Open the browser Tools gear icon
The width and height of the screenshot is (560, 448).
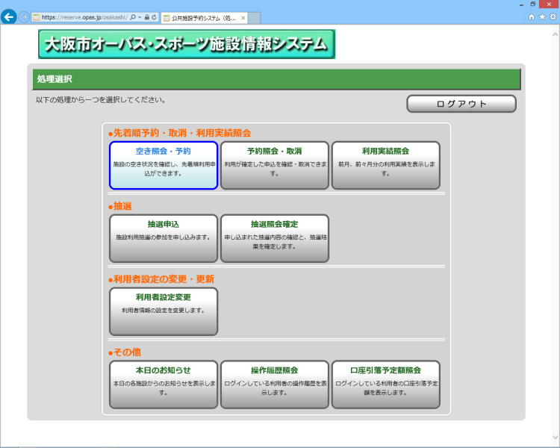[x=553, y=16]
